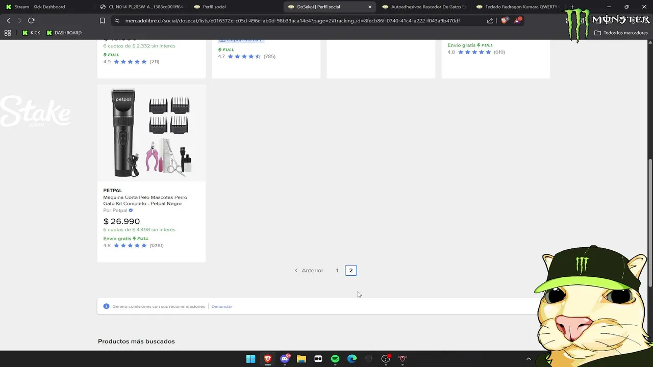Open the Brave Shields lion icon
The height and width of the screenshot is (367, 653).
505,20
